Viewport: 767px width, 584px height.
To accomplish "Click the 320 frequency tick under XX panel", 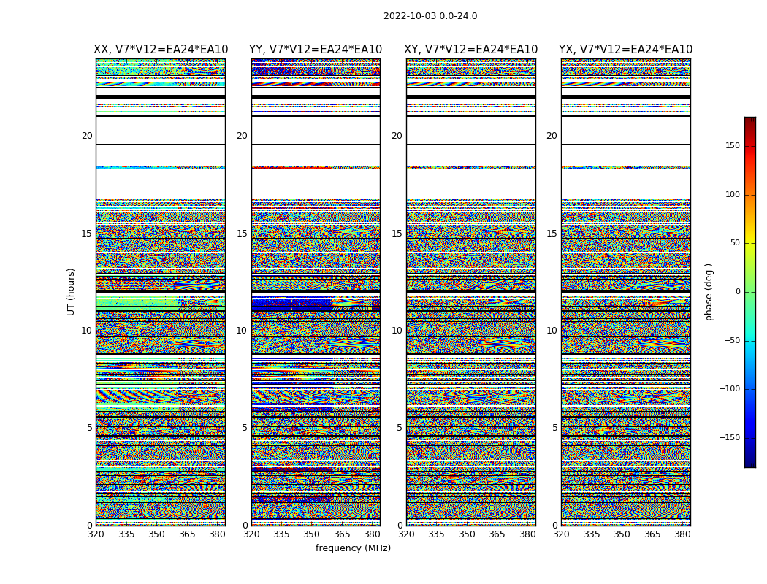I will click(x=96, y=534).
